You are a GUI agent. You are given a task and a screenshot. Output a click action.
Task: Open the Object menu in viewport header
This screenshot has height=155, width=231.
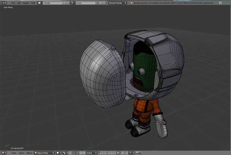(29, 153)
